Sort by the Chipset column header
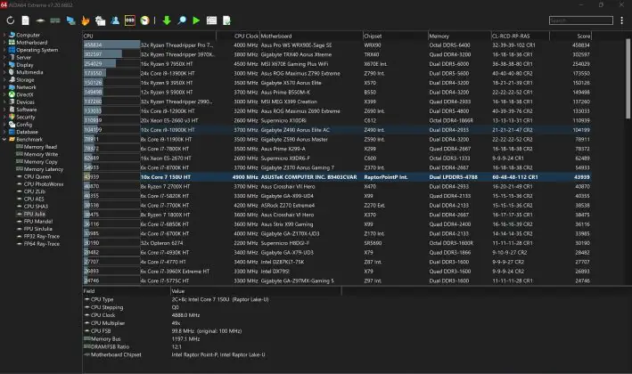 click(396, 36)
